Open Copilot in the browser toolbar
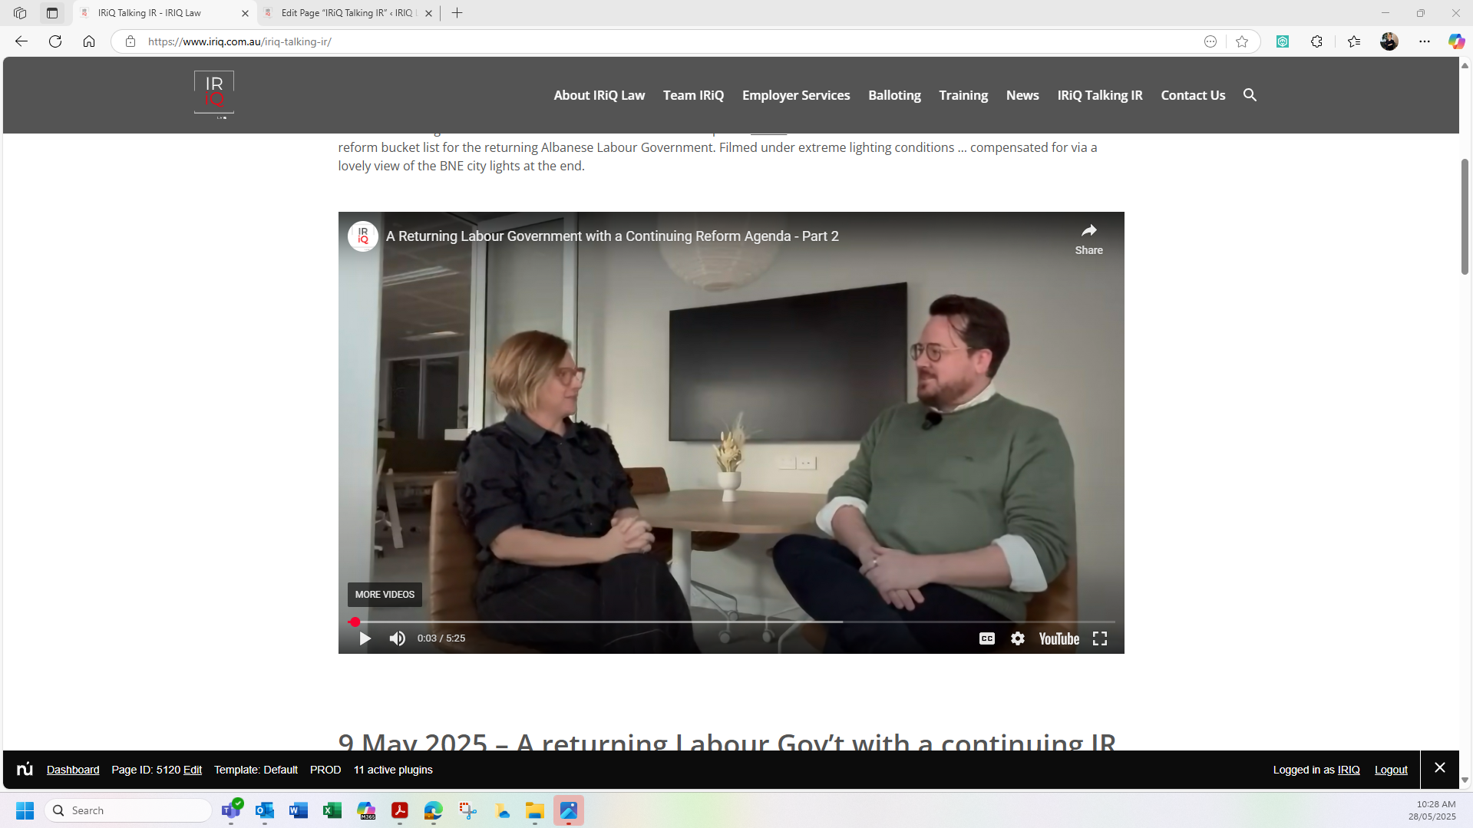Image resolution: width=1473 pixels, height=828 pixels. click(x=1455, y=41)
